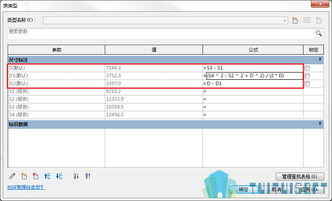The image size is (332, 201).
Task: Move parameter down with E arrow icon
Action: tap(59, 176)
